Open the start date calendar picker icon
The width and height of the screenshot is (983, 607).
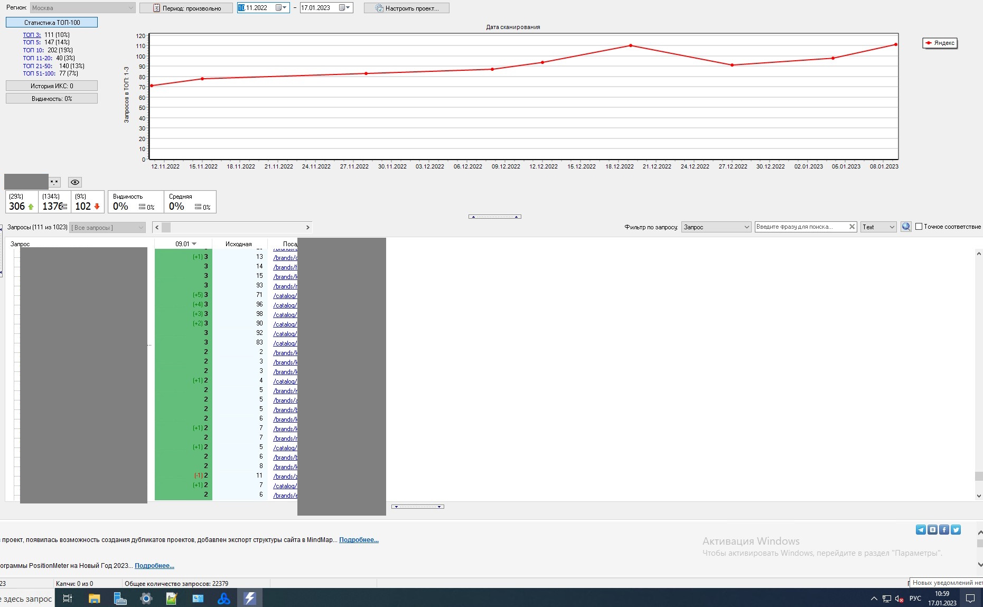click(x=279, y=8)
